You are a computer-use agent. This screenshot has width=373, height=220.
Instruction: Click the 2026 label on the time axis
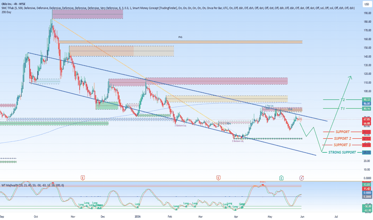[x=138, y=217]
